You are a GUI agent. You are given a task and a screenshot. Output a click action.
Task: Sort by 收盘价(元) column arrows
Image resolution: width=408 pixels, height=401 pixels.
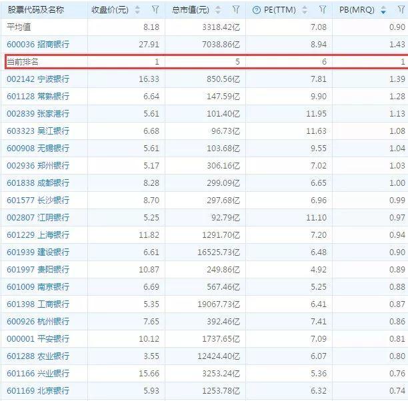pyautogui.click(x=137, y=10)
